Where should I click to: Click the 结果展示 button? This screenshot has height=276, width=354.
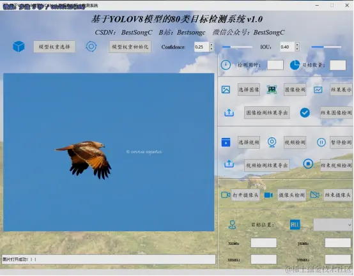341,89
